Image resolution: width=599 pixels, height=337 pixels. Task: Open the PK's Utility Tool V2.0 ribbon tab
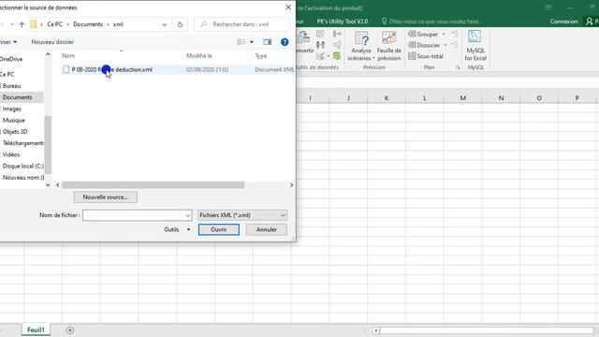343,22
